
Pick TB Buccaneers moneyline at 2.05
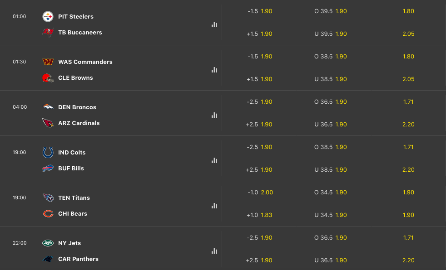408,34
